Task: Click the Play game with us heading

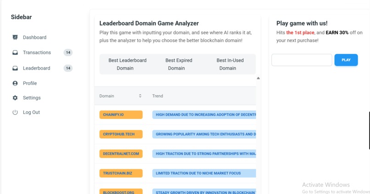Action: pos(302,23)
